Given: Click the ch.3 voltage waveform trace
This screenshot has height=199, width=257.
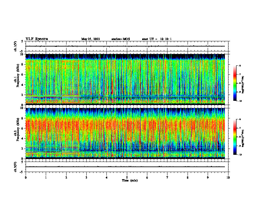Looking at the screenshot, I should coord(125,167).
